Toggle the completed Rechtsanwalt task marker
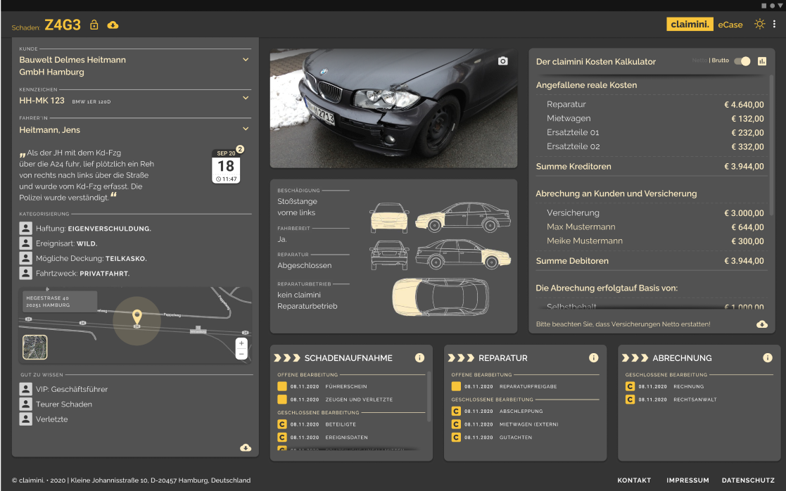Image resolution: width=786 pixels, height=491 pixels. point(630,400)
